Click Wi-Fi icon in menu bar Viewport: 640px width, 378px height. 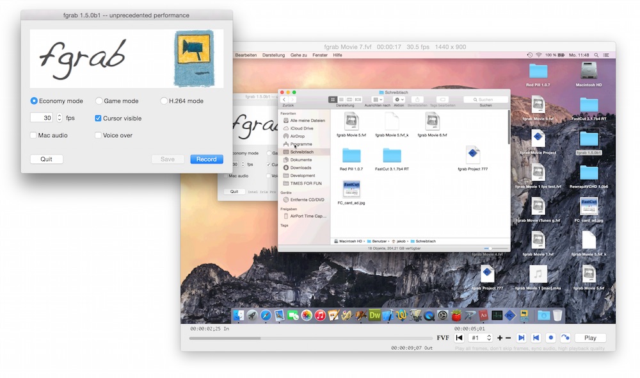pos(538,54)
